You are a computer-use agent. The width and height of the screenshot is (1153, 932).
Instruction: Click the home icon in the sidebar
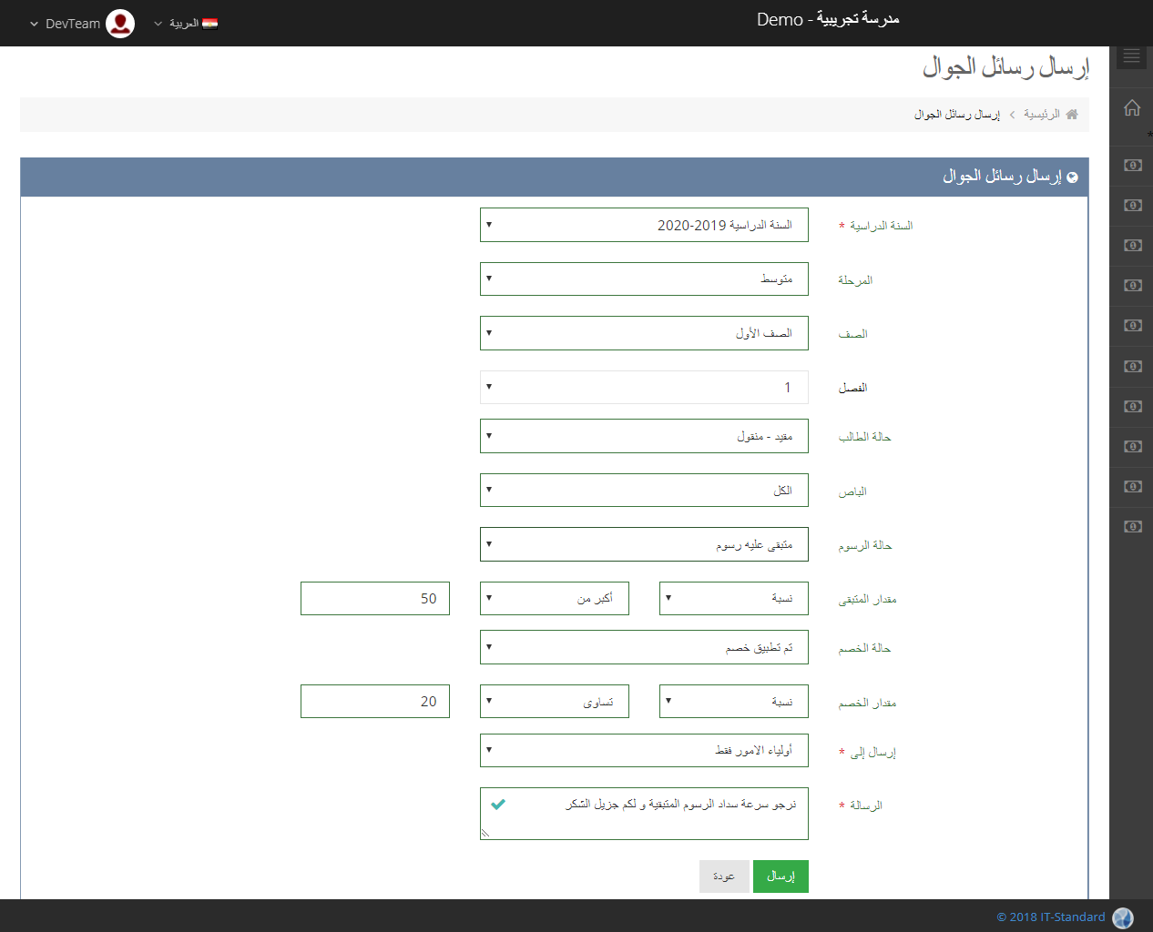[1131, 107]
